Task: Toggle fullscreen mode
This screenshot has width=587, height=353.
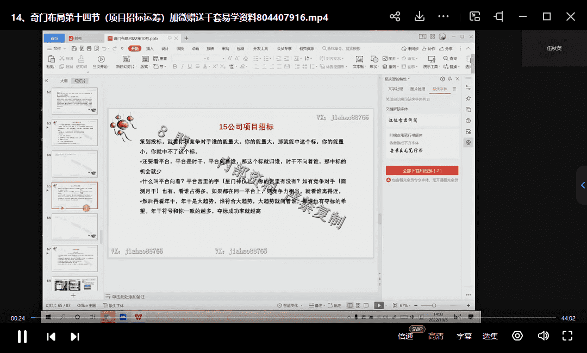Action: point(567,336)
